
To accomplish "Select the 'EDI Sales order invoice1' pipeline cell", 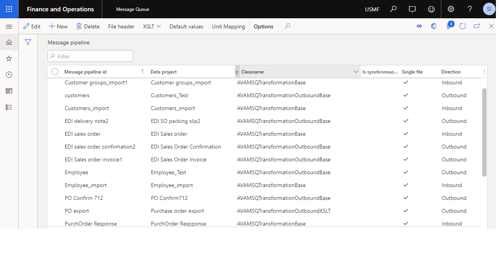I will tap(94, 159).
